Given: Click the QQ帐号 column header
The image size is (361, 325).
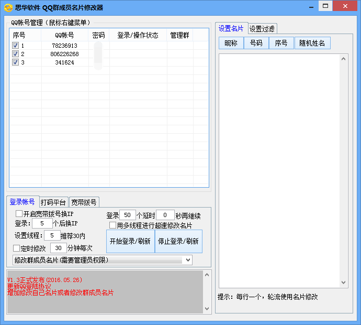Looking at the screenshot, I should (x=65, y=35).
